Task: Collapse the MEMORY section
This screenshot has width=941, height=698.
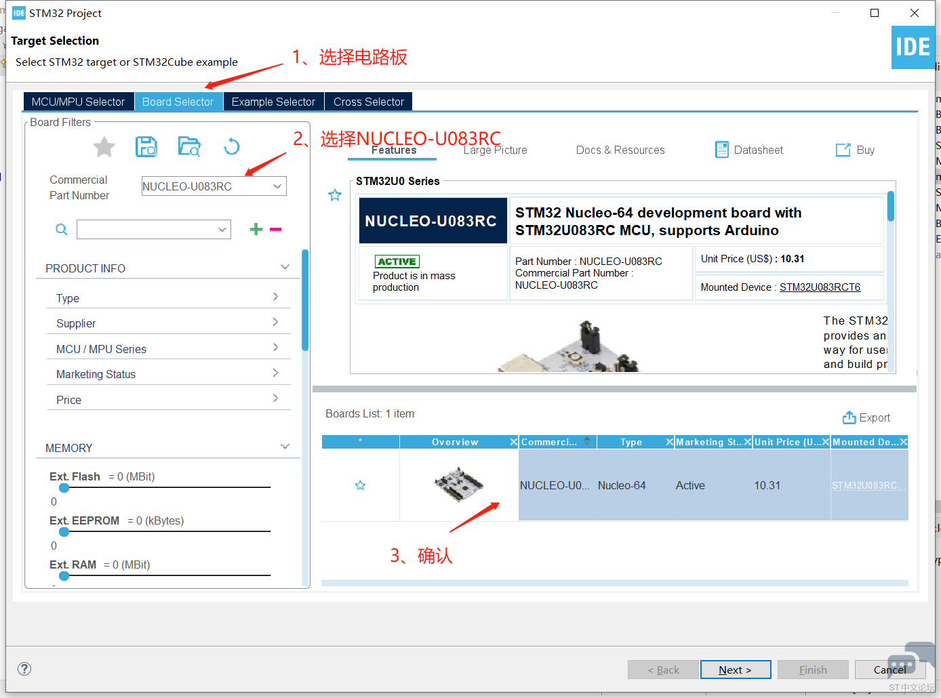Action: click(x=285, y=447)
